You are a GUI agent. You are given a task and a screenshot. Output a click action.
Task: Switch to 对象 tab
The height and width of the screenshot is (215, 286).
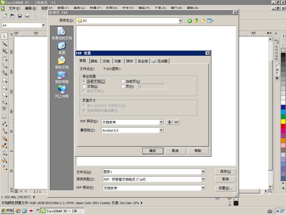(x=118, y=61)
